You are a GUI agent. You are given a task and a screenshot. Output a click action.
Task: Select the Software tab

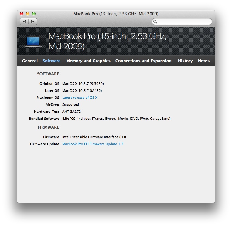(52, 61)
